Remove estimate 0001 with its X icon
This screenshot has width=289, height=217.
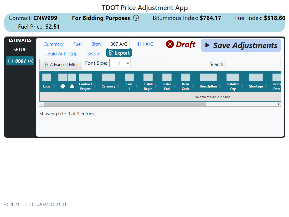coord(31,61)
